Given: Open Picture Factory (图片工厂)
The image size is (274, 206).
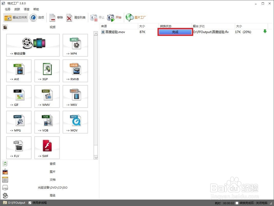Looking at the screenshot, I should (x=136, y=18).
